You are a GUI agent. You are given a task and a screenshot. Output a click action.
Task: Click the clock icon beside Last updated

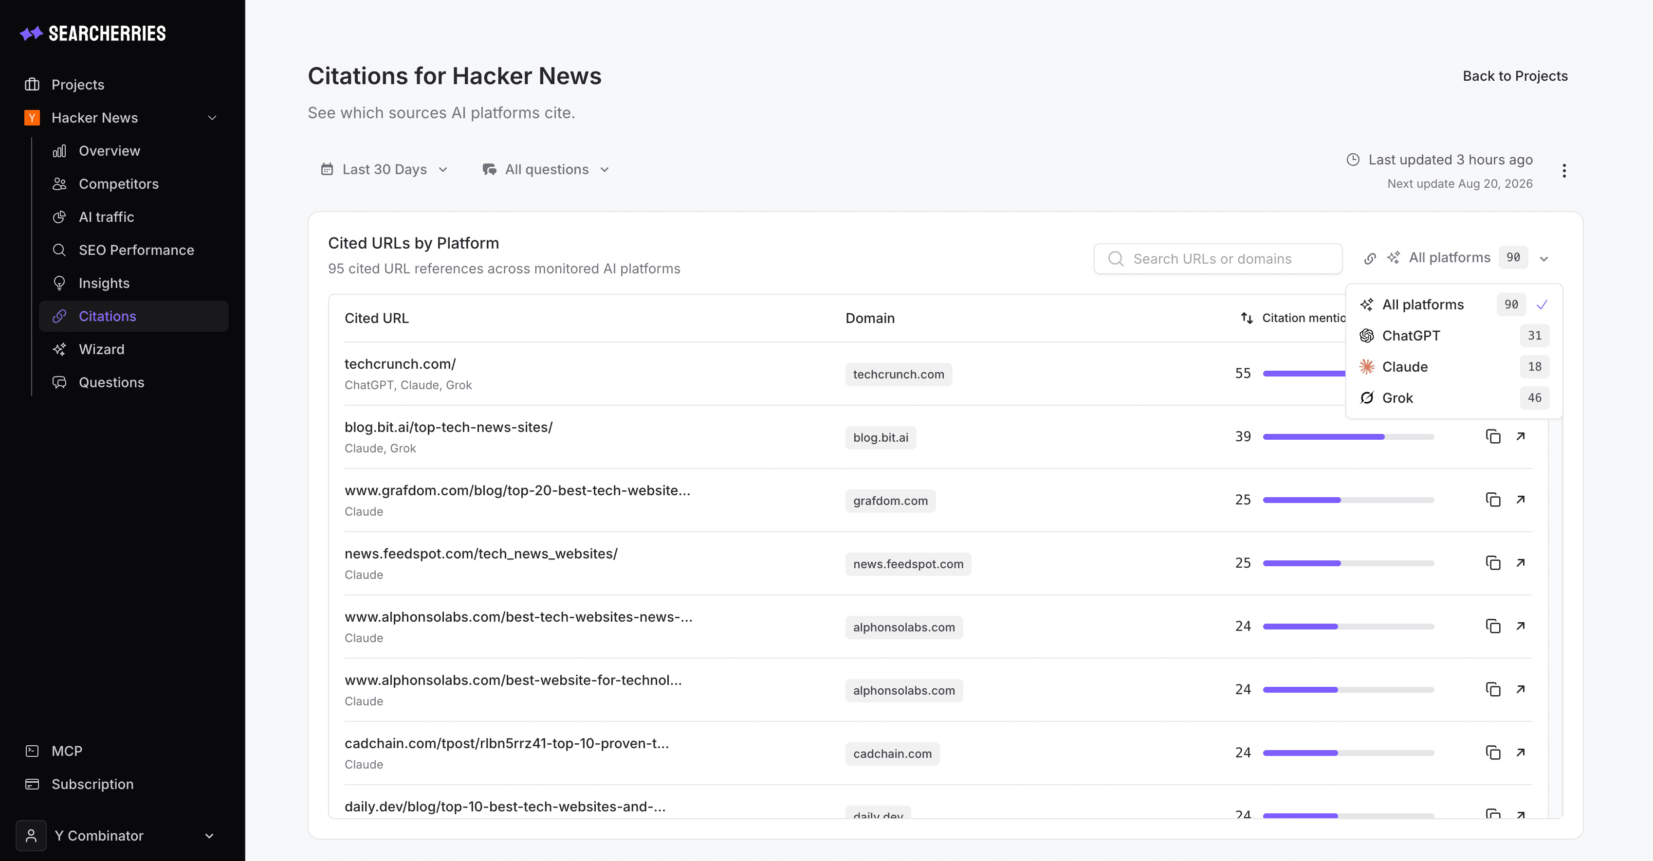coord(1353,160)
